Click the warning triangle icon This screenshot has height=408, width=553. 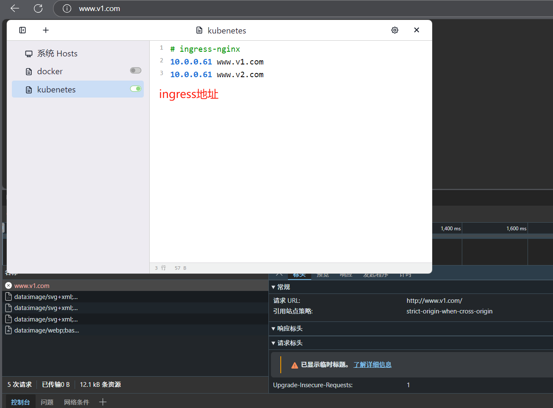coord(295,365)
